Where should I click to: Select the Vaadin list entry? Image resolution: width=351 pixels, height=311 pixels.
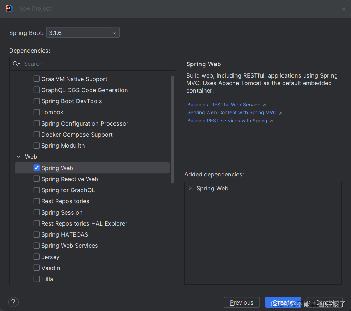pyautogui.click(x=51, y=268)
